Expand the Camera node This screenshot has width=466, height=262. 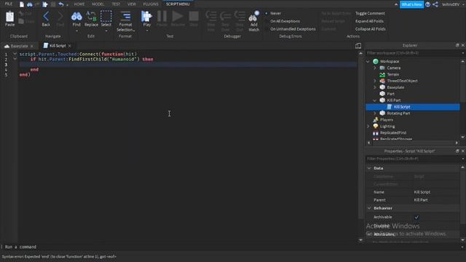click(375, 68)
